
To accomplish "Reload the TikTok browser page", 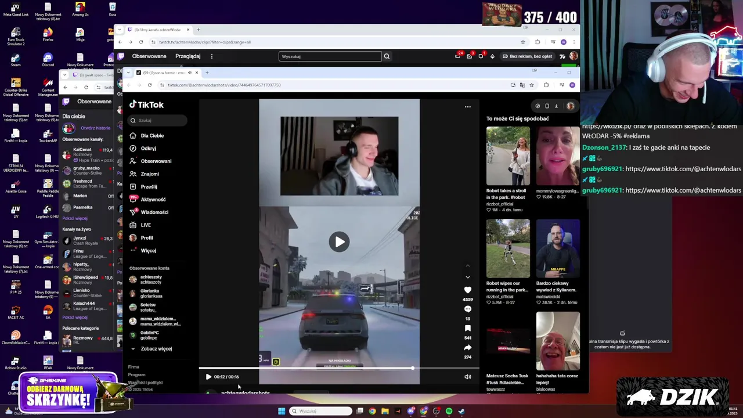I will 149,85.
